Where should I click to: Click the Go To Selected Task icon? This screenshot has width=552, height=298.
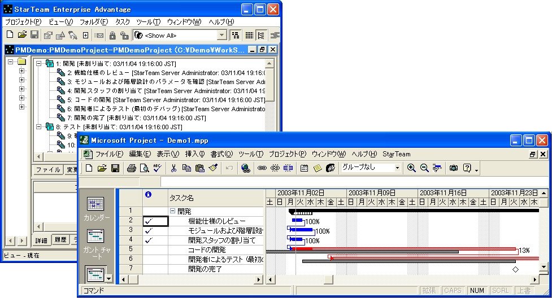click(x=437, y=168)
